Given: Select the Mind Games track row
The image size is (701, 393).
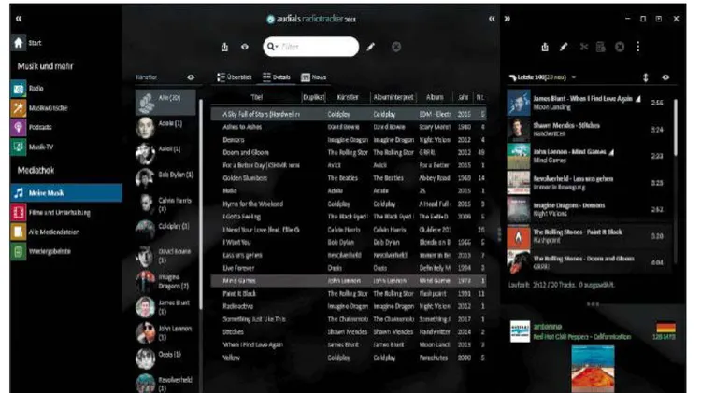Looking at the screenshot, I should tap(349, 281).
